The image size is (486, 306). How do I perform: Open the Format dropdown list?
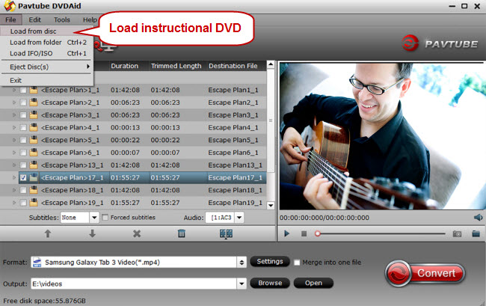coord(242,263)
